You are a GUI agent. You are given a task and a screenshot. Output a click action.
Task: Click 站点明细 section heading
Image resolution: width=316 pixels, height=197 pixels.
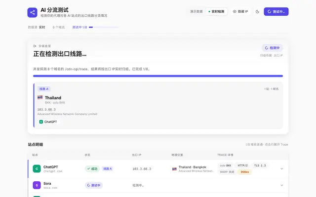[x=36, y=144]
